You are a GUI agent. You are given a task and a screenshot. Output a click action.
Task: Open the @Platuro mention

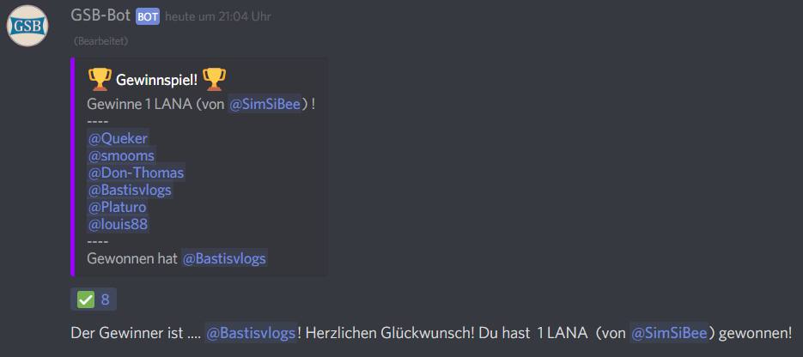(x=118, y=207)
